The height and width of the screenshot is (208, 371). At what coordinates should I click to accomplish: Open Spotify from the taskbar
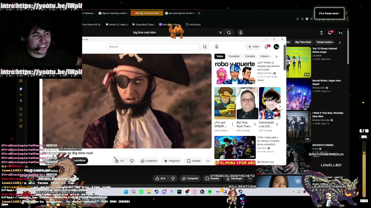tap(210, 192)
